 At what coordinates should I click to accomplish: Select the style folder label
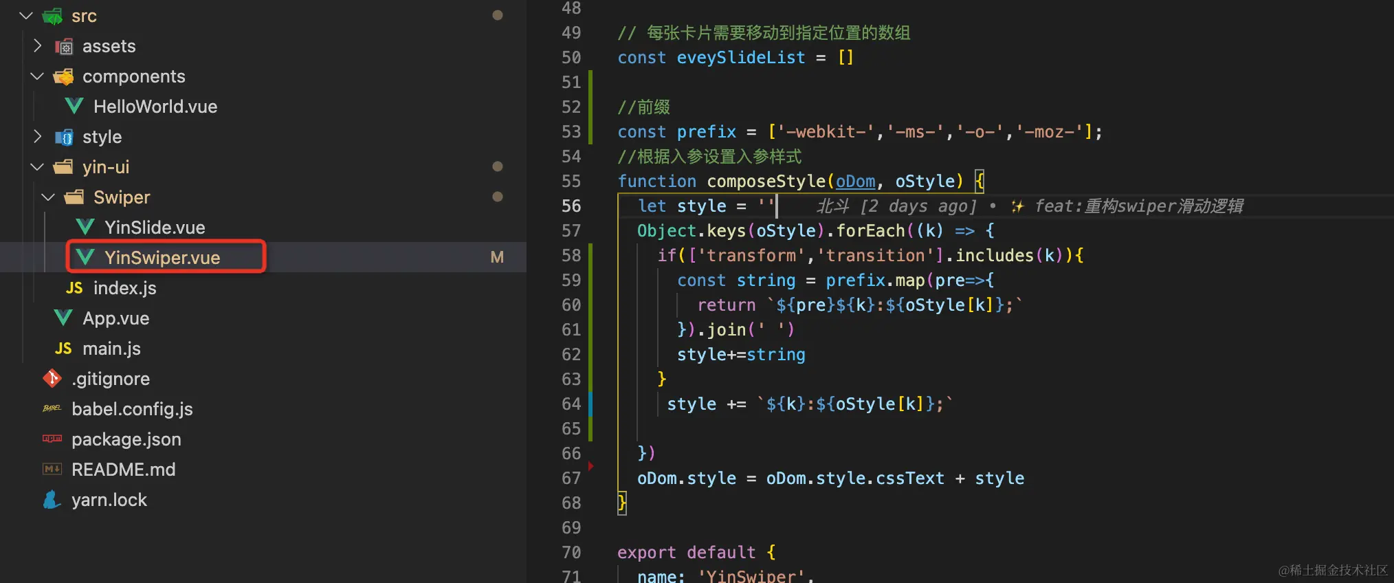(102, 137)
